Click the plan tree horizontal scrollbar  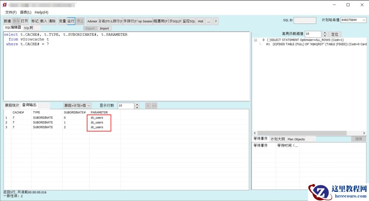pos(302,133)
